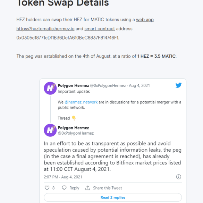
Task: Click the @0xPolygonHermez handle in top tweet
Action: click(108, 86)
